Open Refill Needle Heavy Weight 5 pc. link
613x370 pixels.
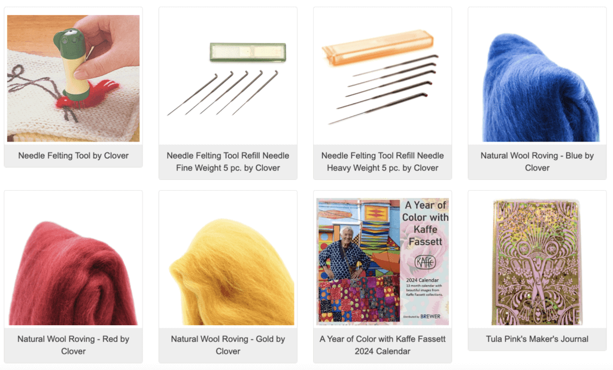click(383, 161)
